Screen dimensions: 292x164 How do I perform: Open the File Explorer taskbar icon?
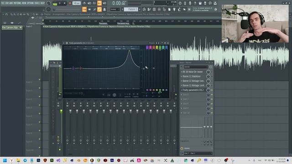[18, 160]
